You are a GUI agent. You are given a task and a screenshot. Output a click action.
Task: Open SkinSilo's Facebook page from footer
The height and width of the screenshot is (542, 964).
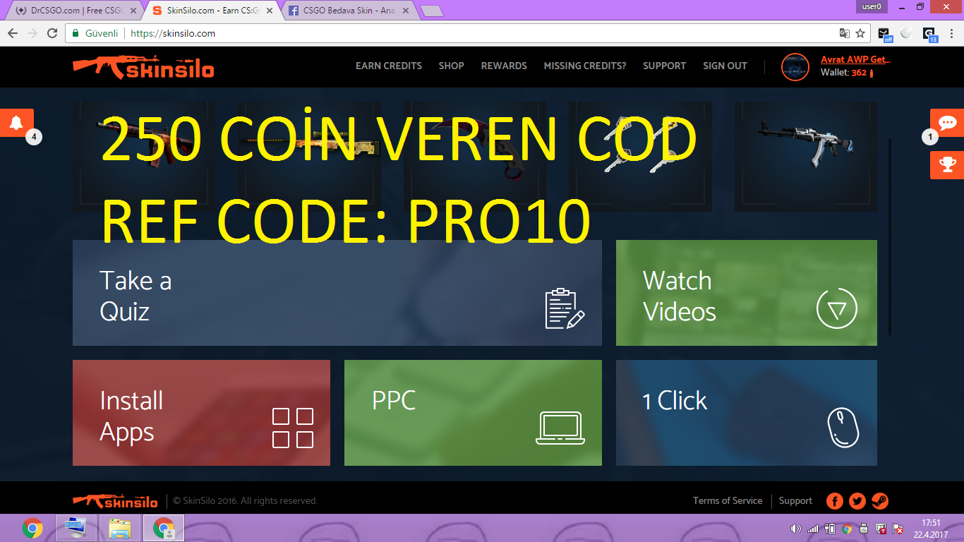tap(835, 501)
